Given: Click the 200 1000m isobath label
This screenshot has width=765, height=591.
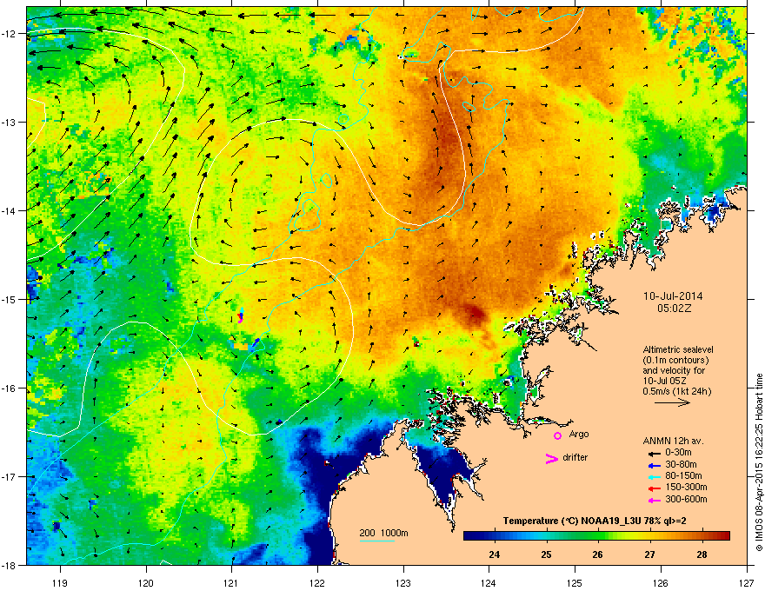Looking at the screenshot, I should point(383,533).
